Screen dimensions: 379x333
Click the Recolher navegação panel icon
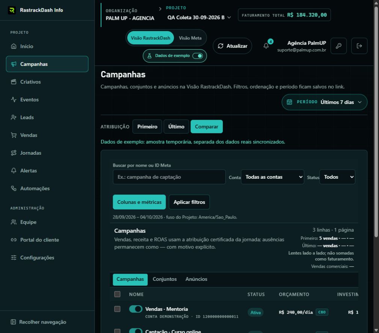click(13, 322)
